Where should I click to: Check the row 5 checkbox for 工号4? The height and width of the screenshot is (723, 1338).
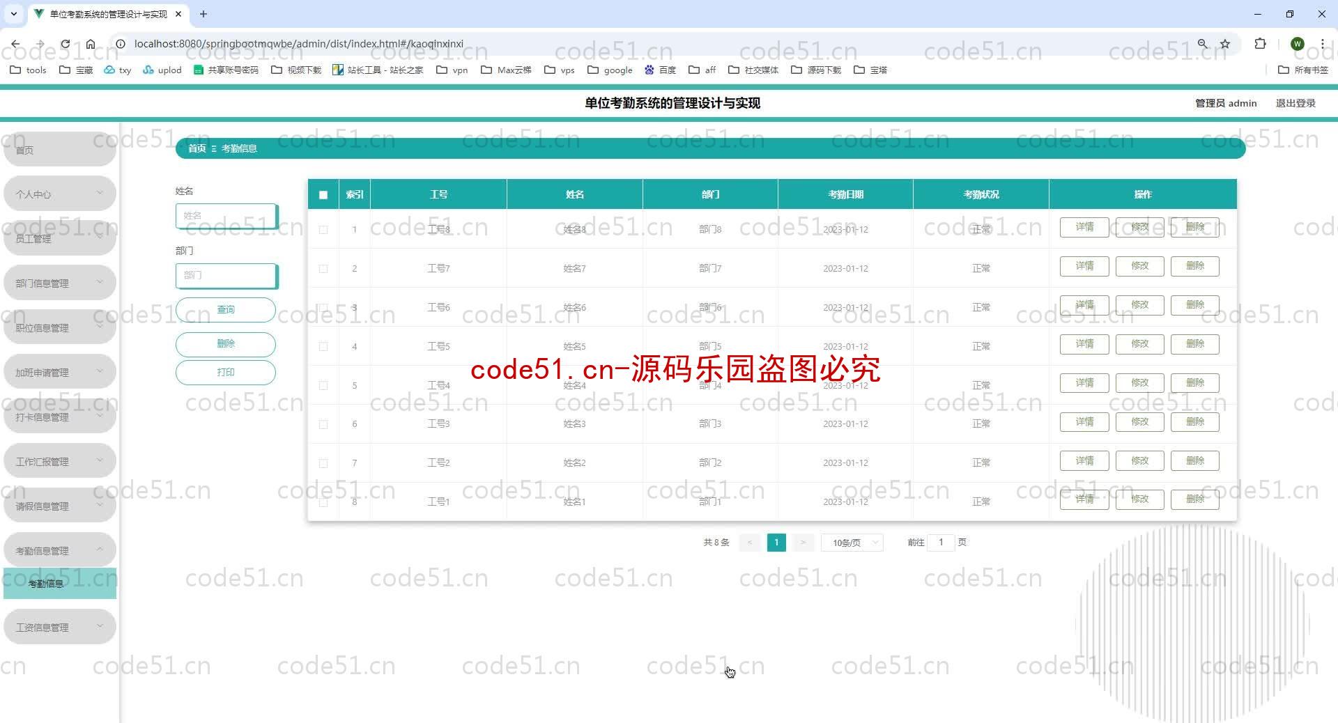click(x=323, y=385)
